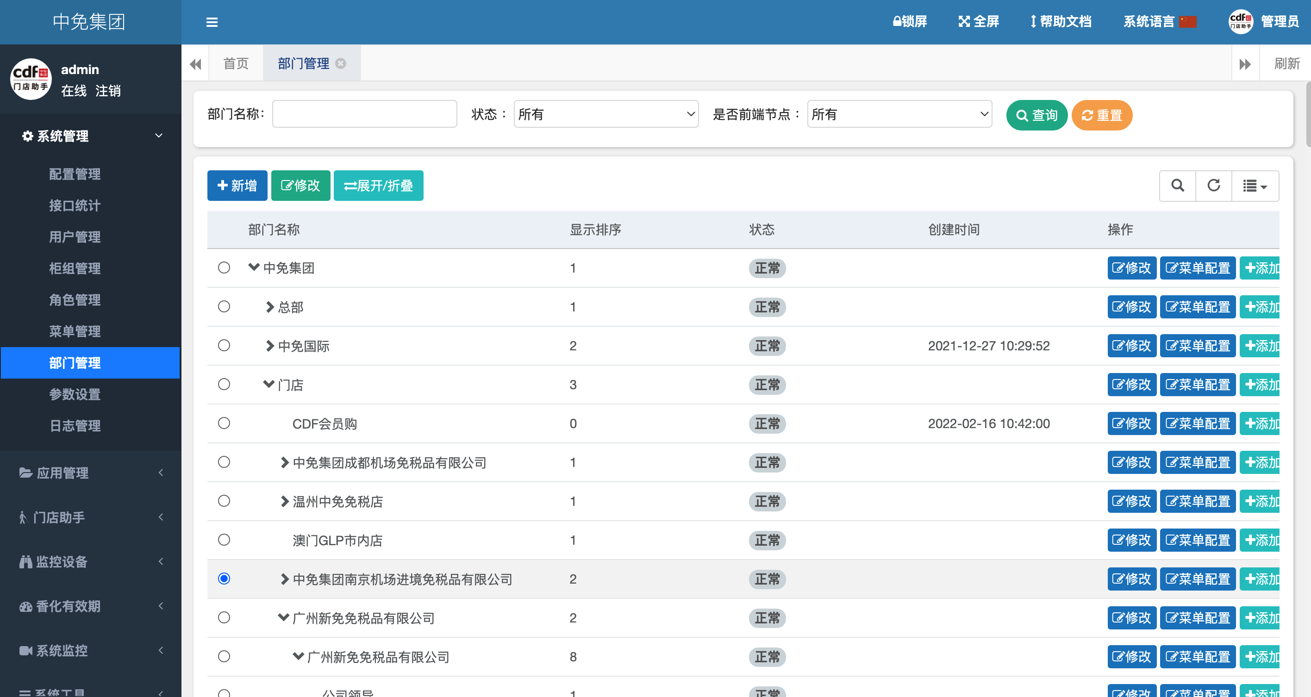
Task: Click the table search magnifier icon
Action: click(1177, 186)
